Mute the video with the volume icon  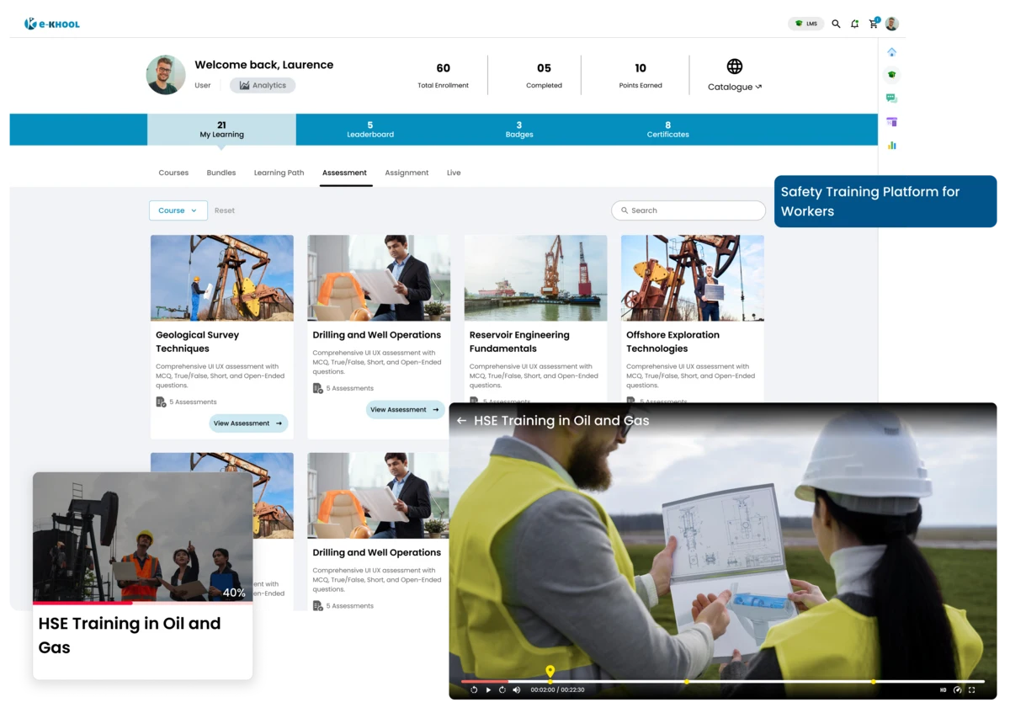(517, 690)
